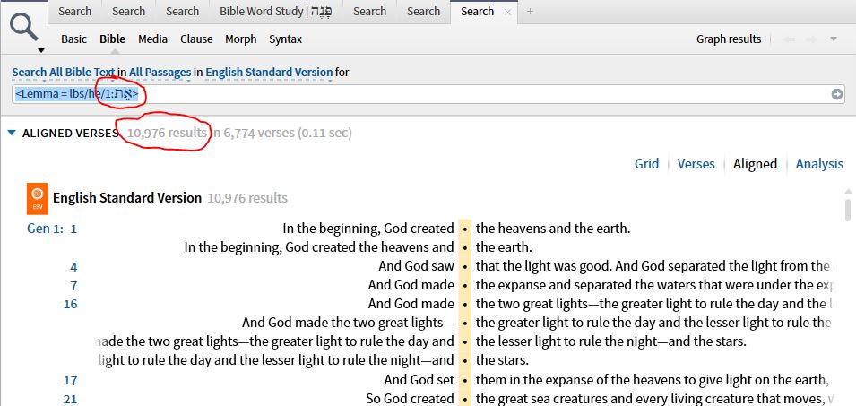Screen dimensions: 856x406
Task: Choose English Standard Version resource selector
Action: (269, 72)
